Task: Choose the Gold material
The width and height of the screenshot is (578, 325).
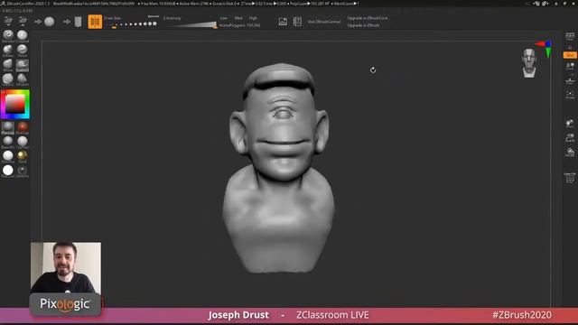Action: (23, 156)
